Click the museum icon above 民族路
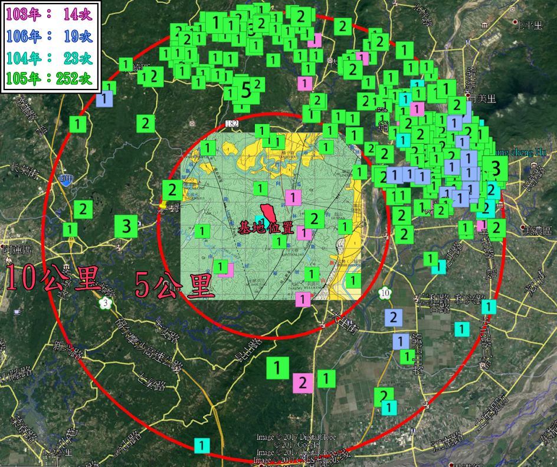 534,165
